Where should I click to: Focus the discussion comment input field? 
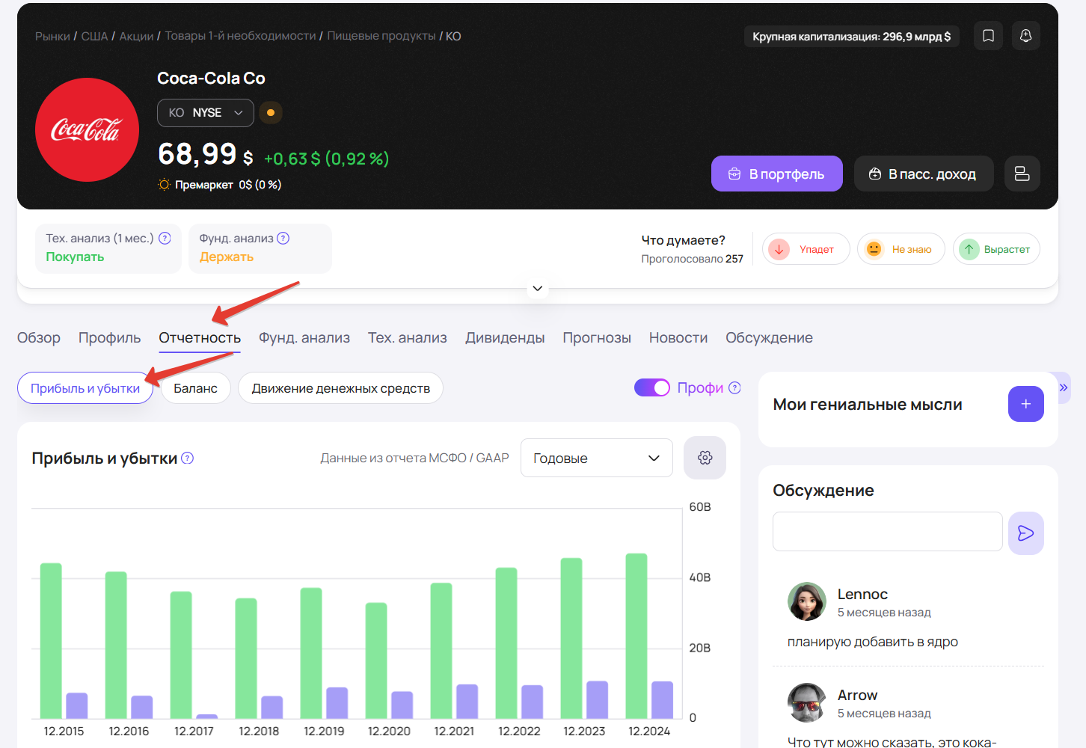888,532
